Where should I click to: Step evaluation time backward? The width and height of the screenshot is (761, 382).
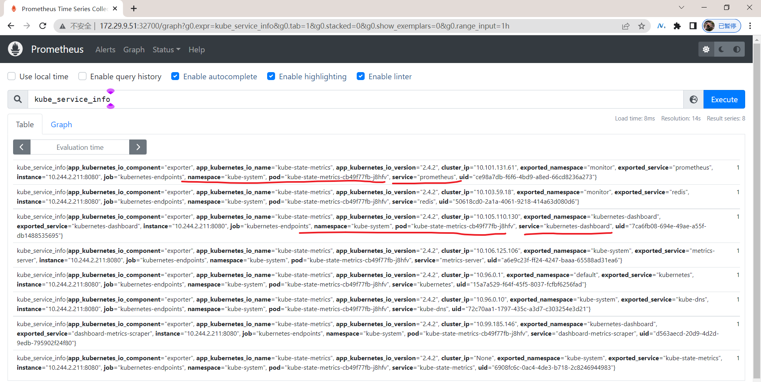[x=22, y=147]
